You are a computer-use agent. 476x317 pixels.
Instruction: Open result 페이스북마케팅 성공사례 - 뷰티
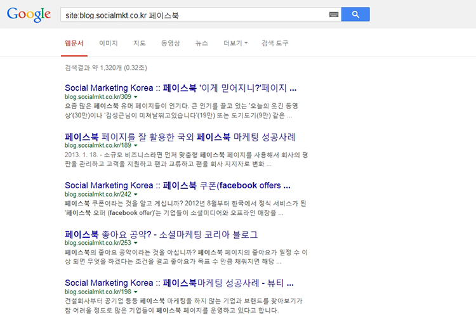point(179,283)
